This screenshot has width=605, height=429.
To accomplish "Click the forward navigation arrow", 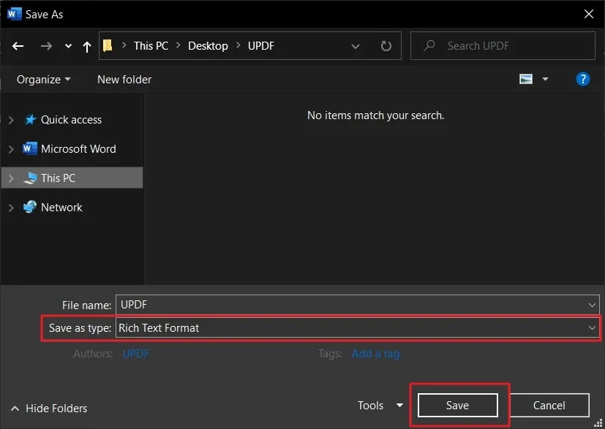I will click(45, 45).
